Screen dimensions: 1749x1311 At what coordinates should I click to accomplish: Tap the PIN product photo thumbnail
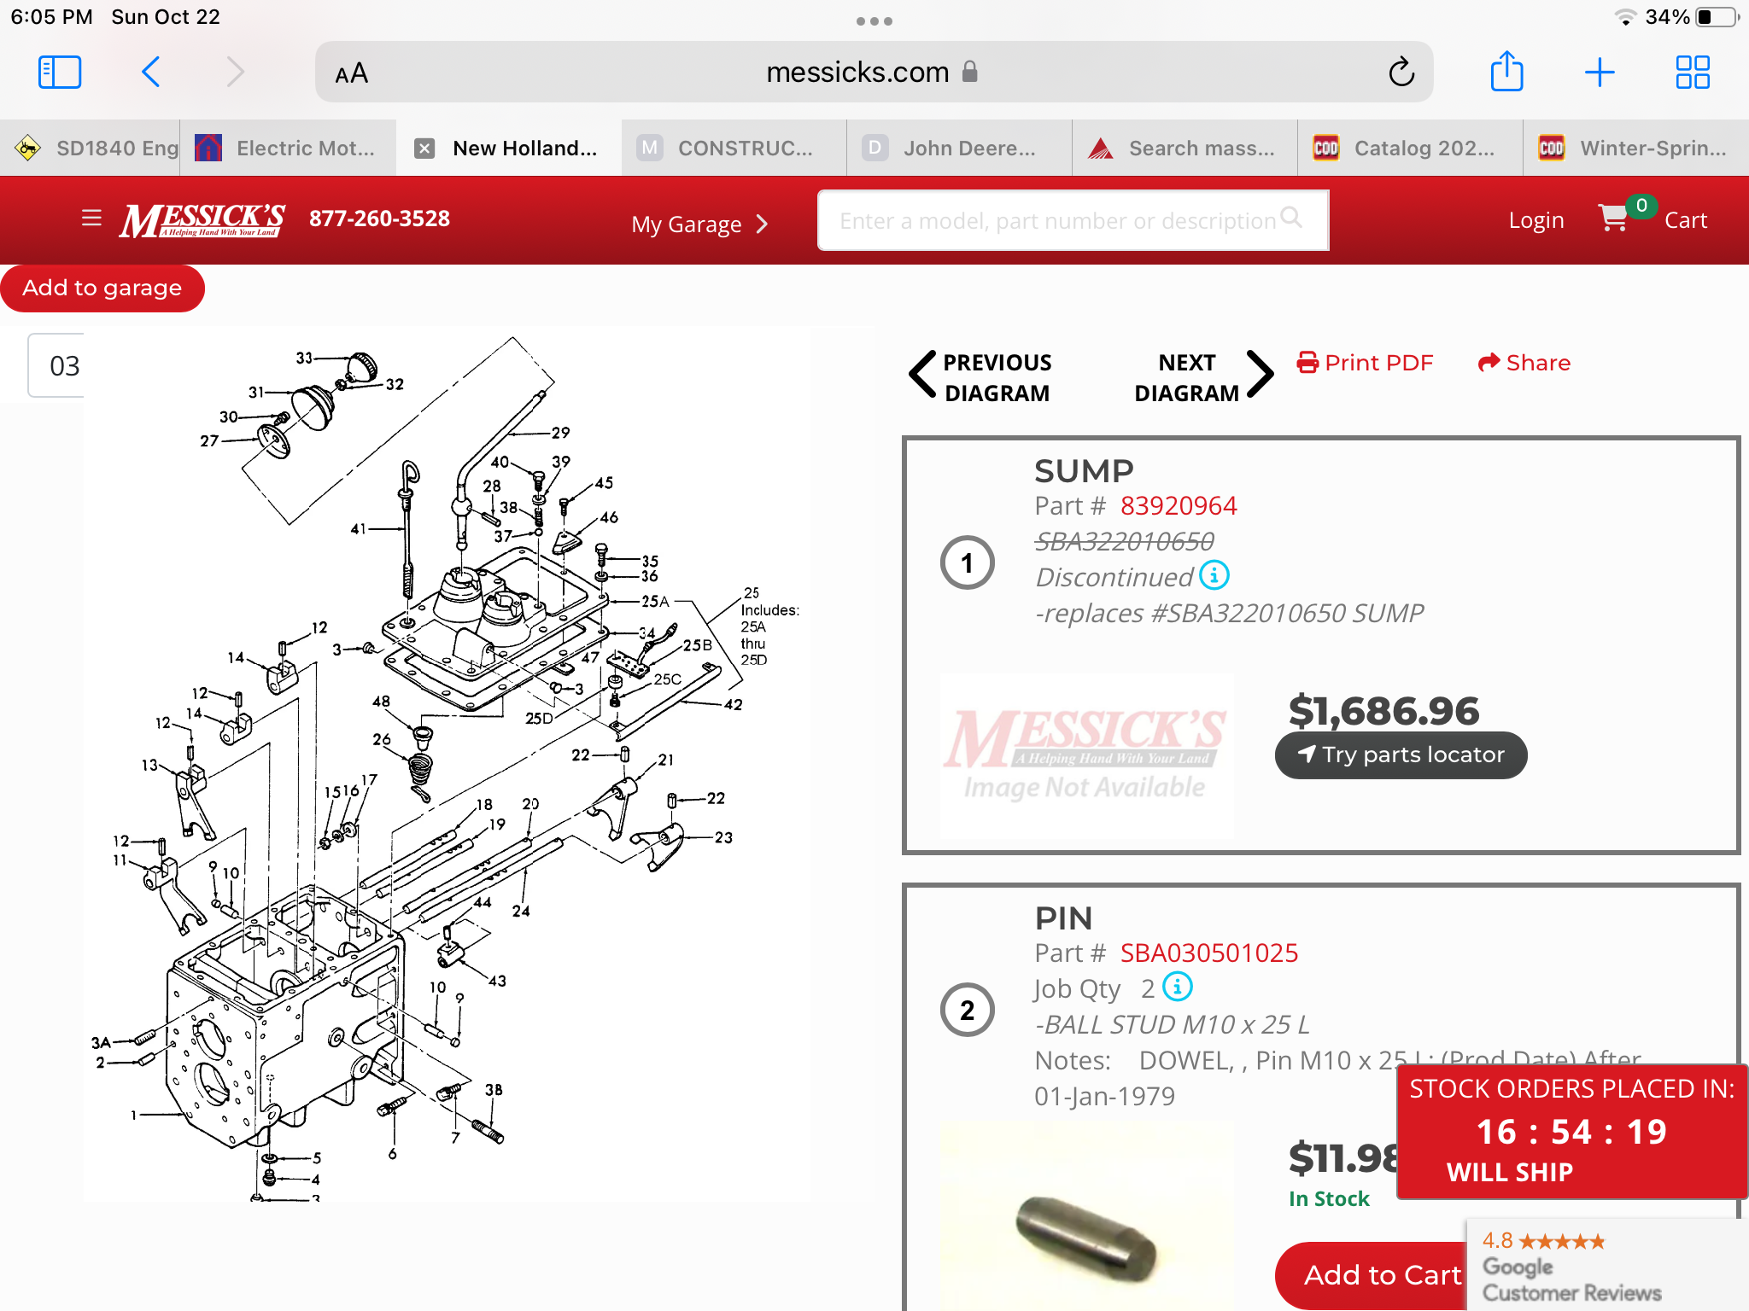pyautogui.click(x=1086, y=1216)
